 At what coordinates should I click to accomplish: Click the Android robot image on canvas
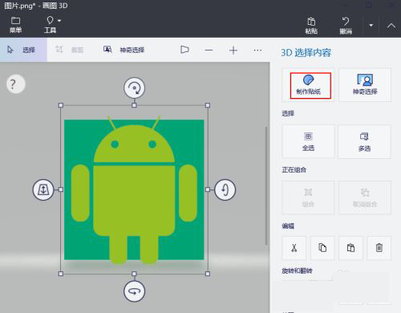(134, 189)
